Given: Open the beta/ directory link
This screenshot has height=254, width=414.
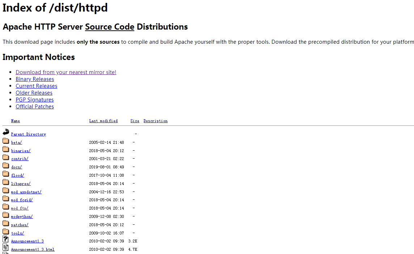Looking at the screenshot, I should (16, 143).
